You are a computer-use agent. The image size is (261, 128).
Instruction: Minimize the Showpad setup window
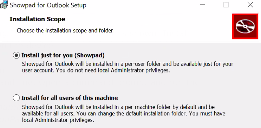[x=203, y=5]
